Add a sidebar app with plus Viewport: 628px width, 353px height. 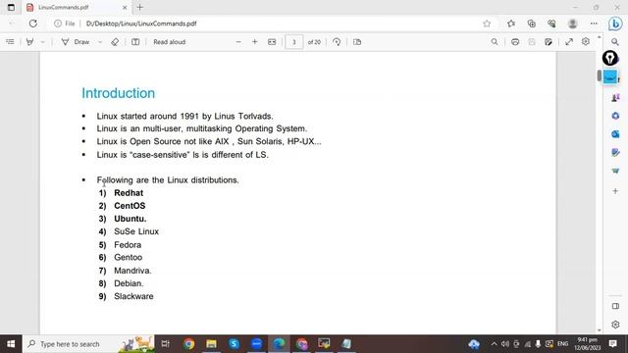[615, 191]
